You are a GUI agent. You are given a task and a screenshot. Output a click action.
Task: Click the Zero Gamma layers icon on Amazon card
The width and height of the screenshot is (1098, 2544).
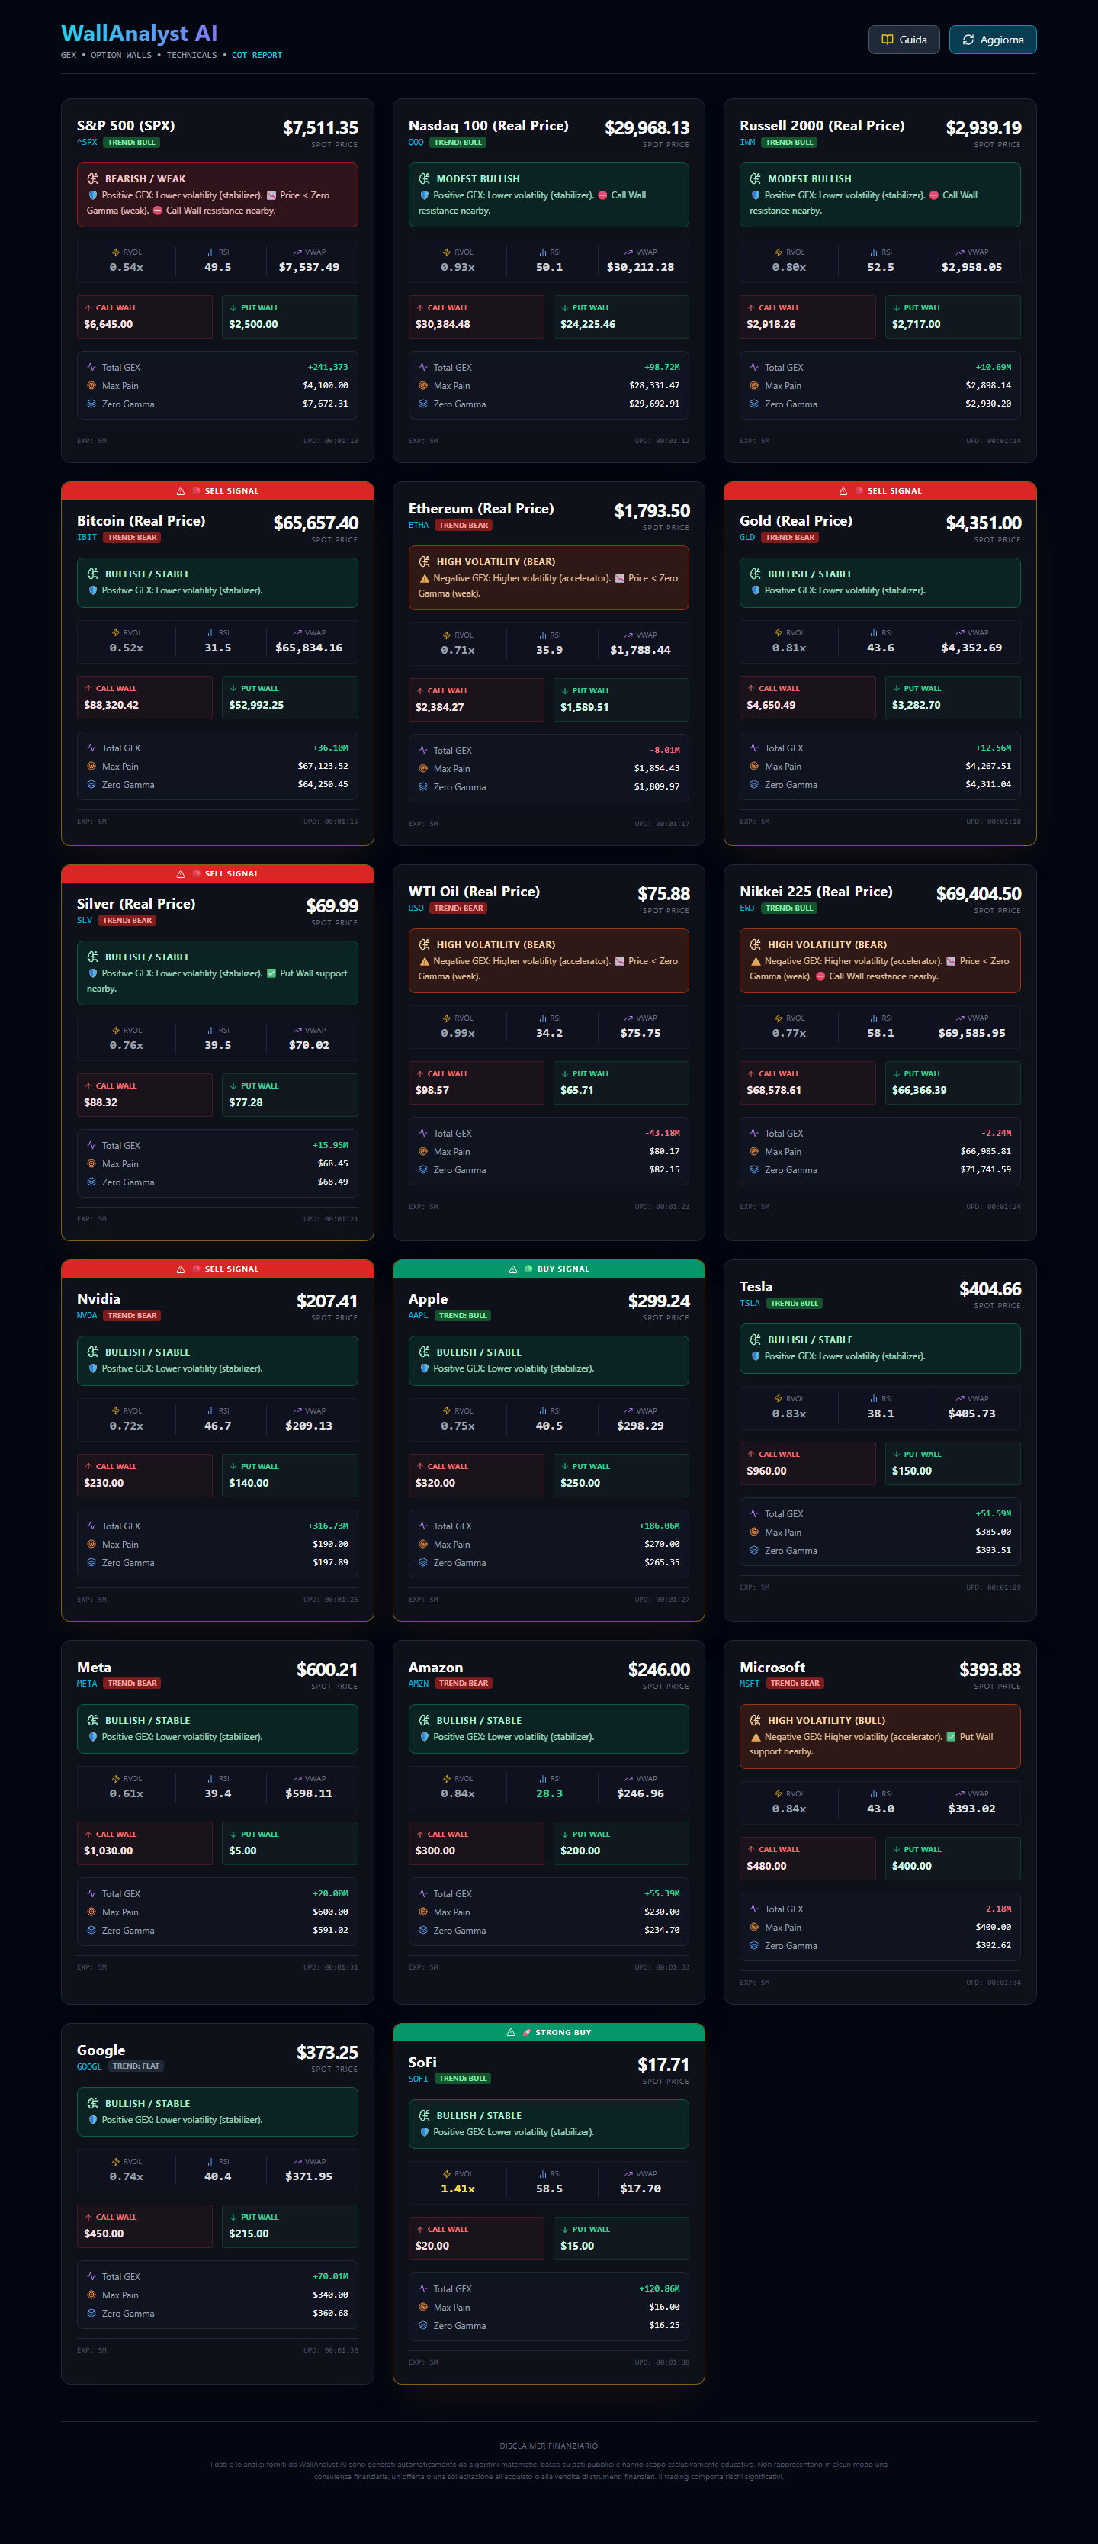coord(422,1930)
